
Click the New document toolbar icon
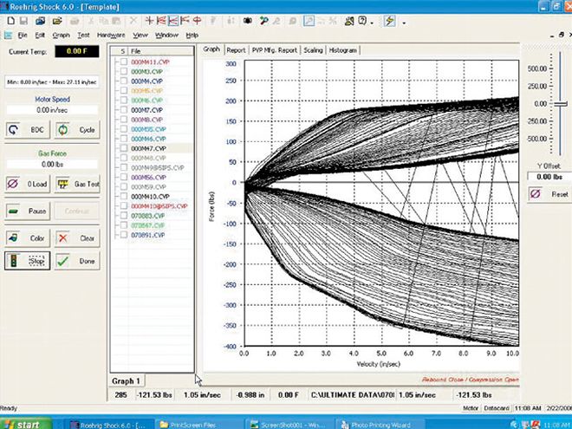[x=11, y=21]
